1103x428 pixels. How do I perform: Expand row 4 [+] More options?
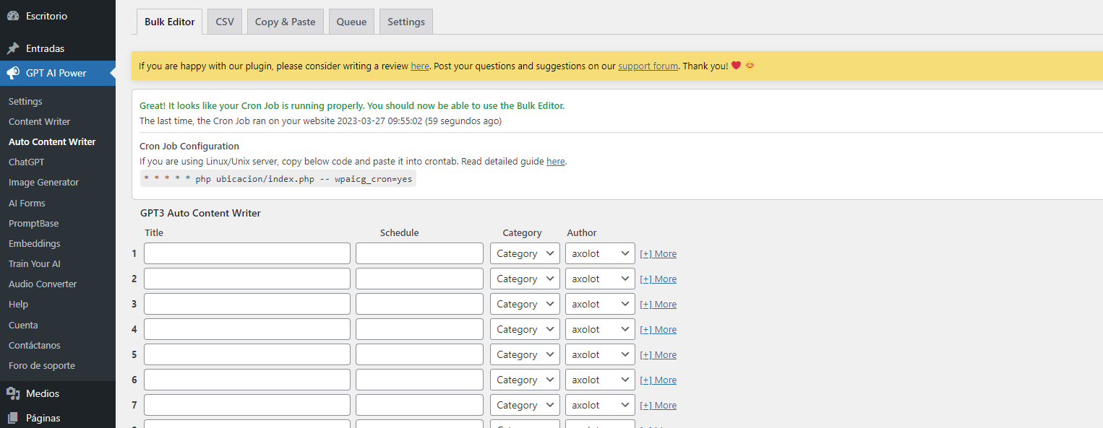(x=658, y=329)
